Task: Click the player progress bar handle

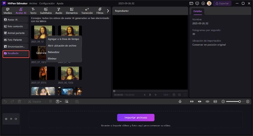Action: [114, 91]
